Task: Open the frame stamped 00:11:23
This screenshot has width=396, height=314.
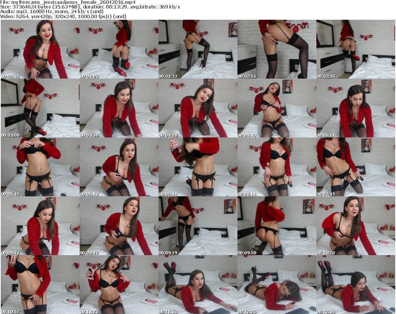Action: [119, 285]
